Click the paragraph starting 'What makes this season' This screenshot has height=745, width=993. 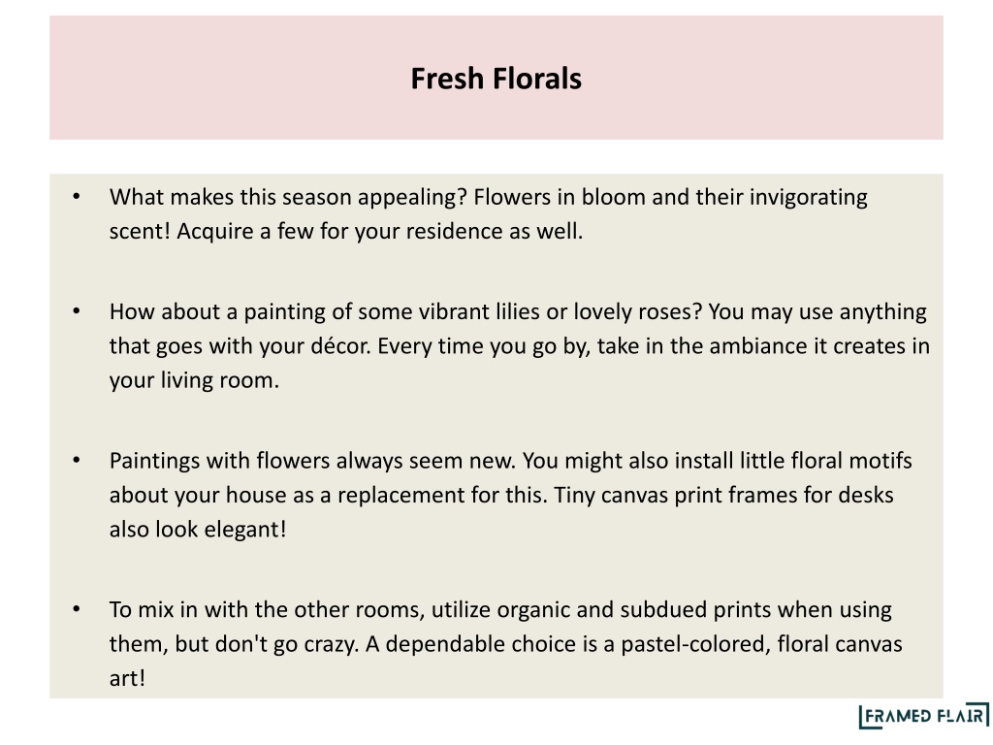pos(489,214)
